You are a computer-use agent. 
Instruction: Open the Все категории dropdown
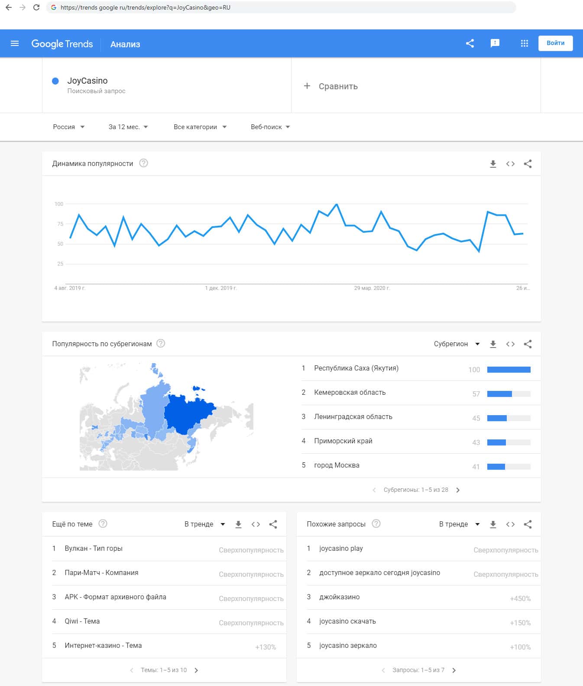[x=200, y=127]
